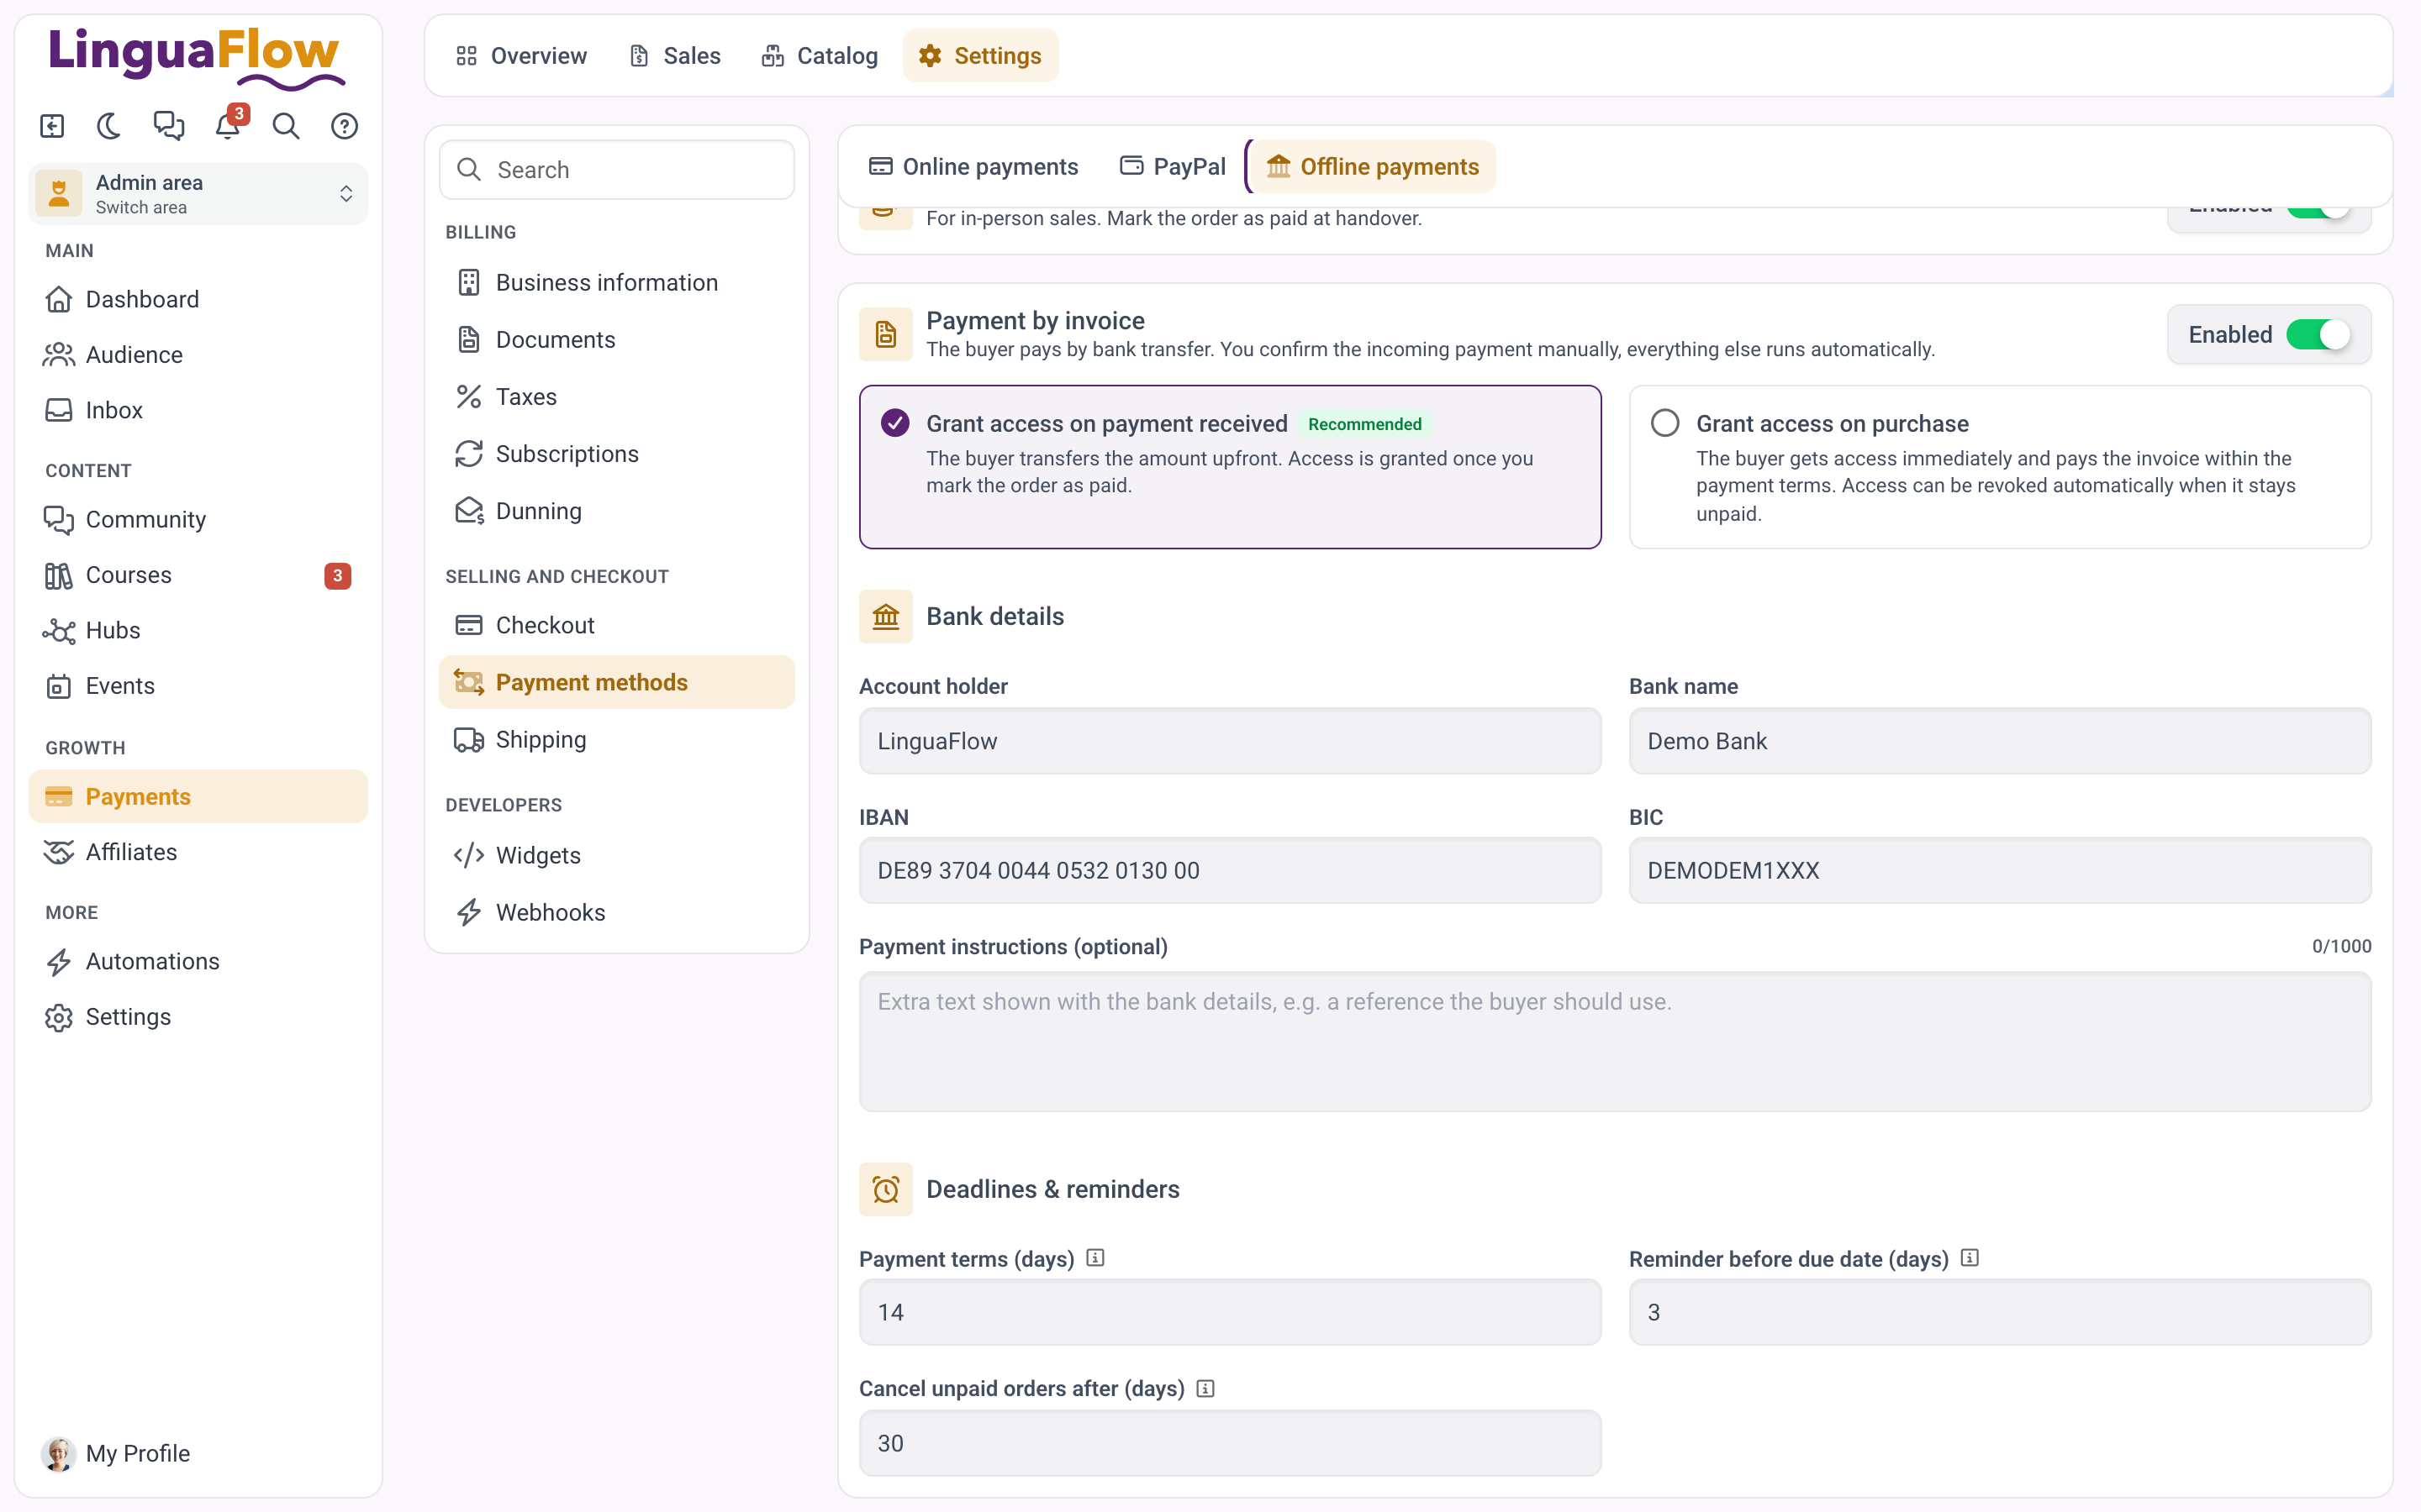This screenshot has width=2421, height=1512.
Task: Click the Payment instructions text area
Action: pyautogui.click(x=1615, y=1042)
